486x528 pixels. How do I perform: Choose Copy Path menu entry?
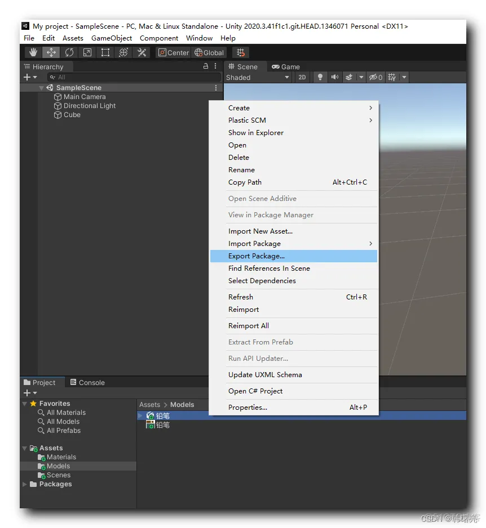[x=293, y=182]
